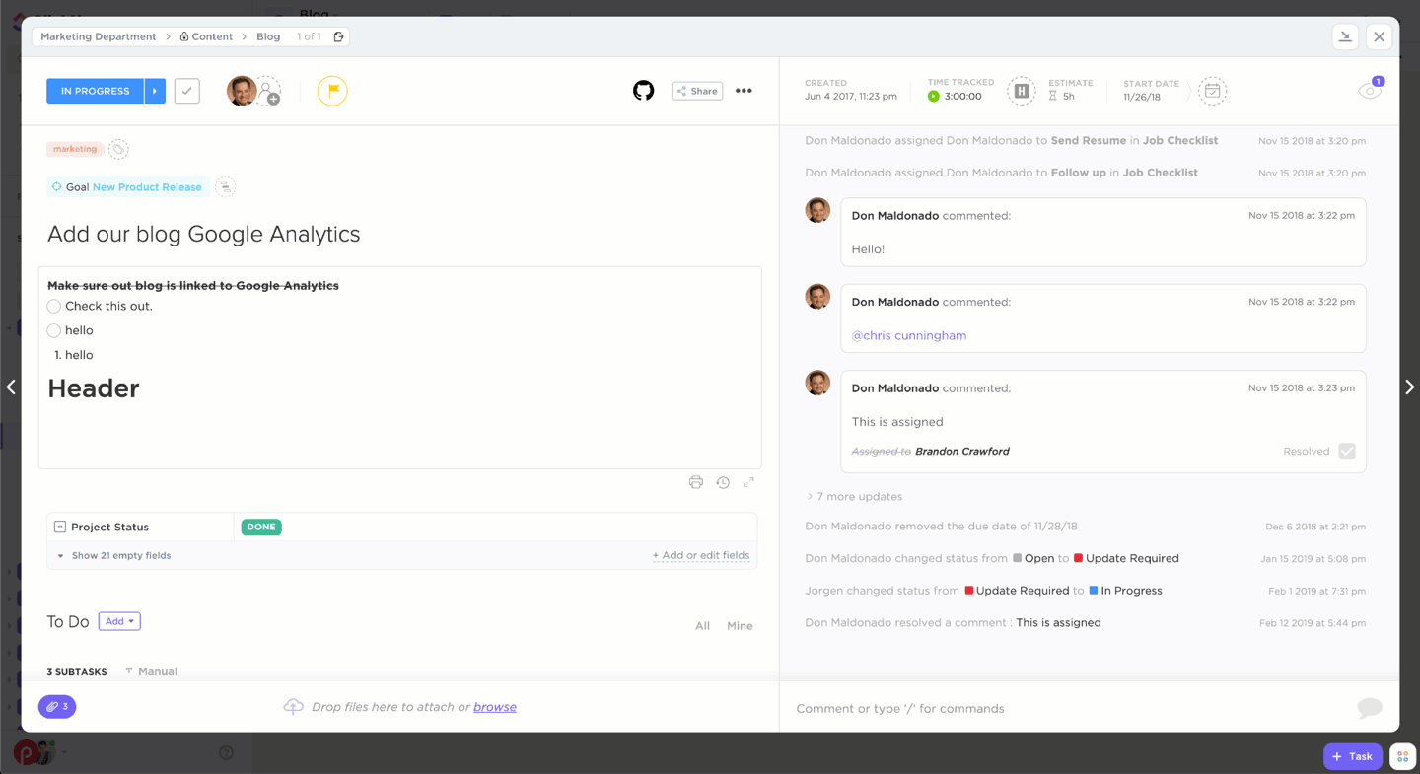Check the 'hello' checklist circle

point(54,330)
